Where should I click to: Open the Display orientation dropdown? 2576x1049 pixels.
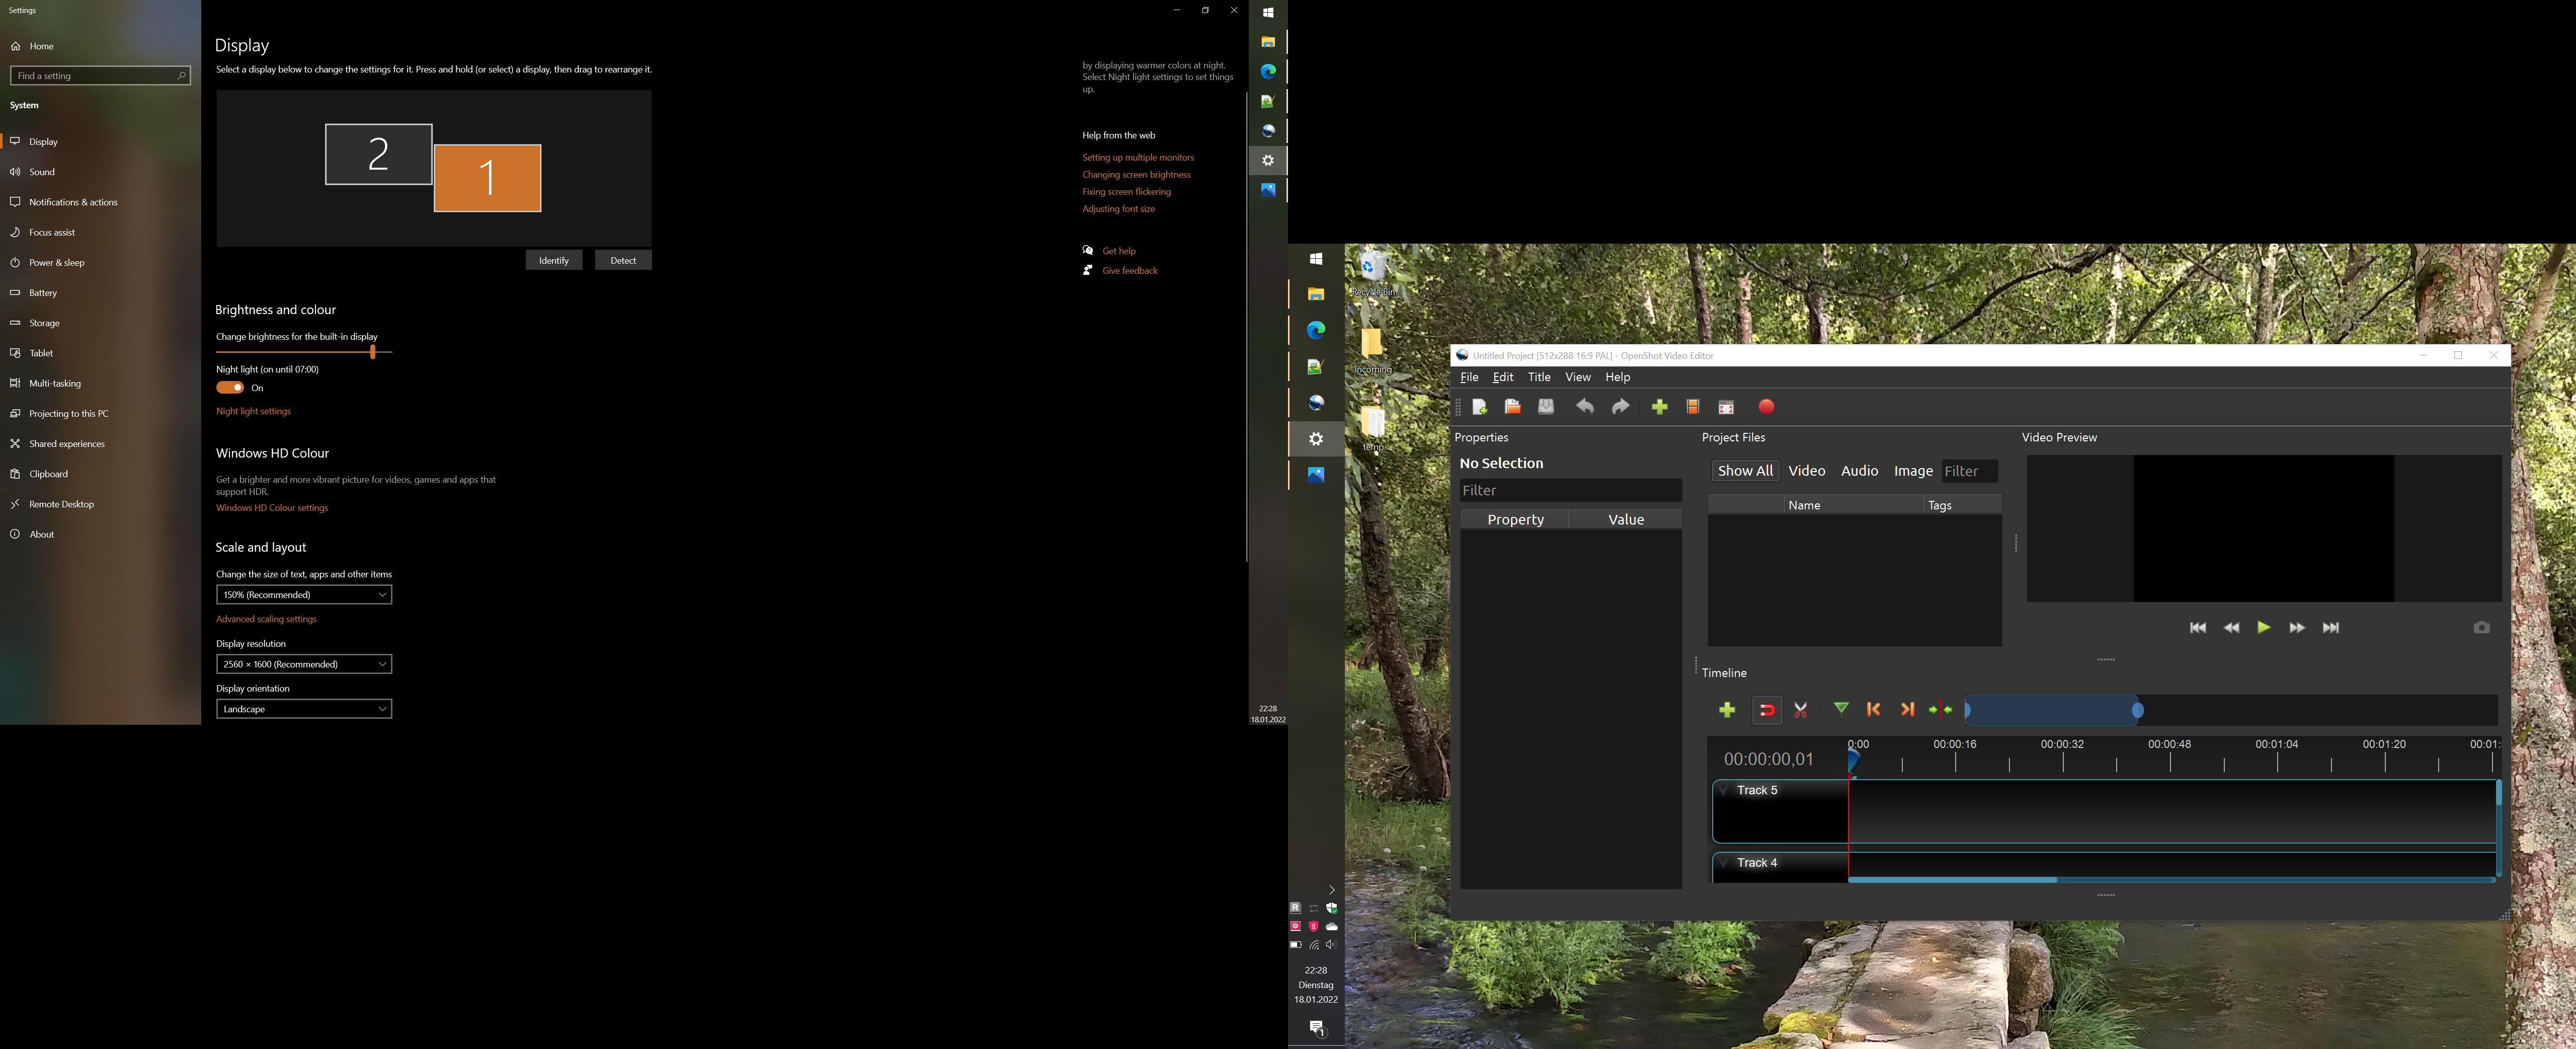tap(303, 708)
